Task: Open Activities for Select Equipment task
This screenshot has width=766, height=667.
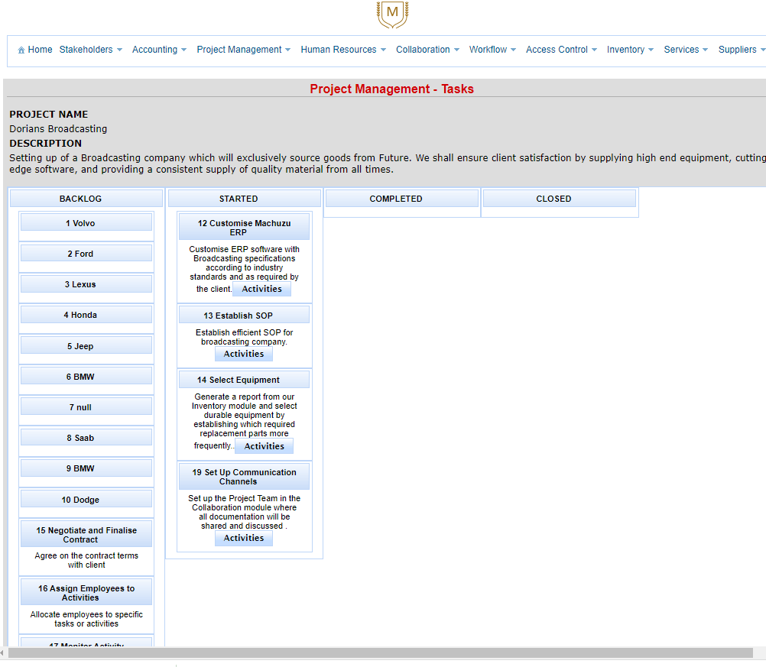Action: pyautogui.click(x=264, y=447)
